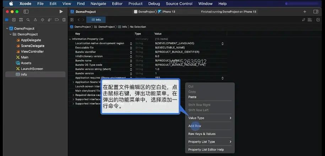Image resolution: width=325 pixels, height=156 pixels.
Task: Open the Source Control menu
Action: [x=179, y=4]
